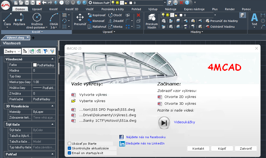Click the green plus add-objects icon in Vlastnosti
266x158 pixels.
32,51
